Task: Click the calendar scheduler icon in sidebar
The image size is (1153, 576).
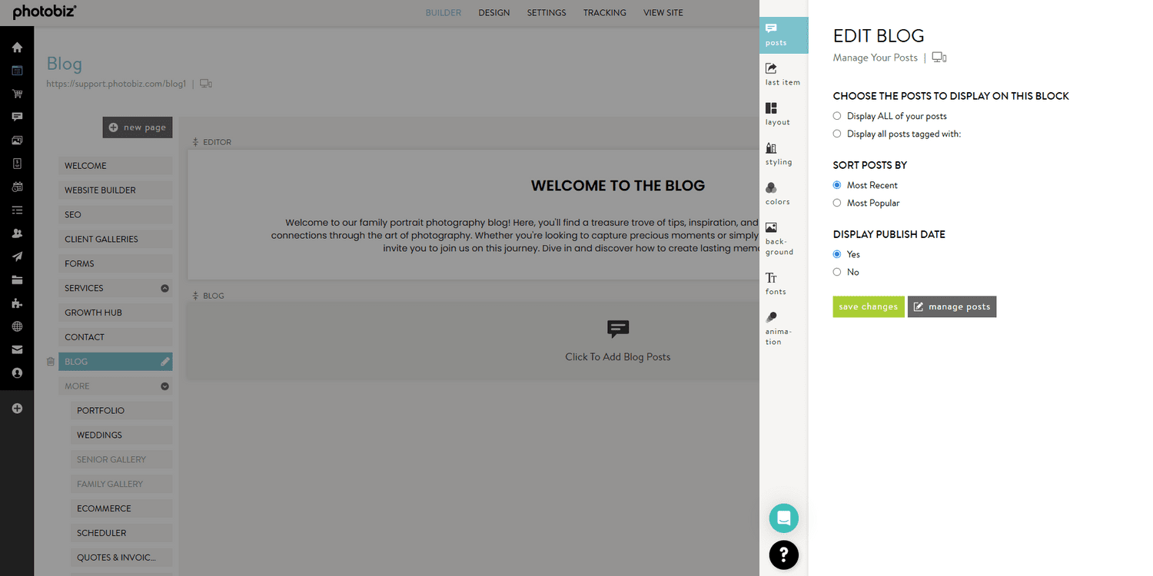Action: (17, 187)
